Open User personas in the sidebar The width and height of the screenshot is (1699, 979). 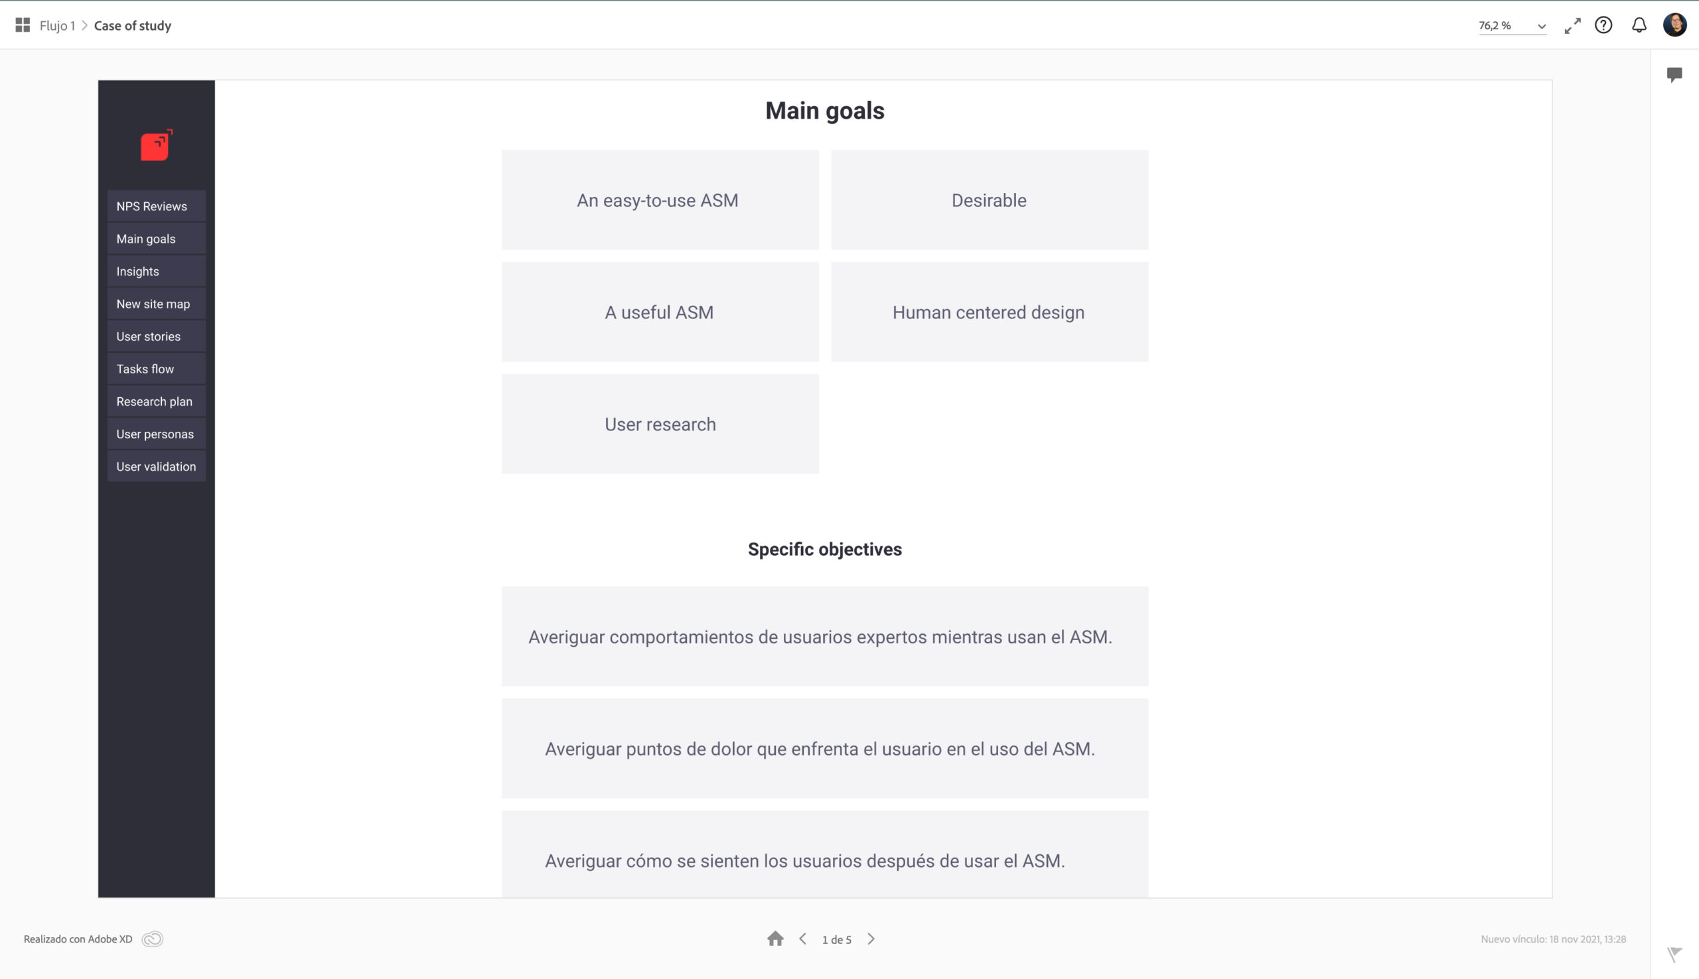156,434
